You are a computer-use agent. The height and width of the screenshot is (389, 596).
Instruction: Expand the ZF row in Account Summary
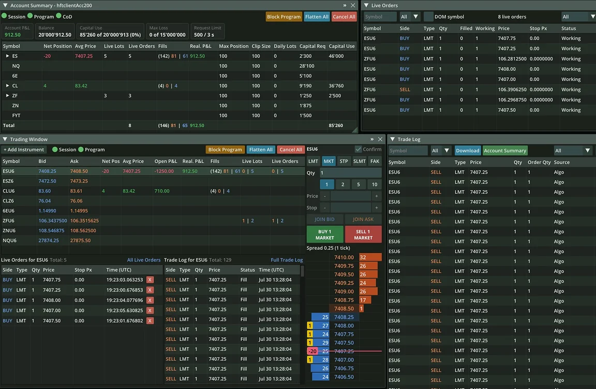tap(7, 95)
